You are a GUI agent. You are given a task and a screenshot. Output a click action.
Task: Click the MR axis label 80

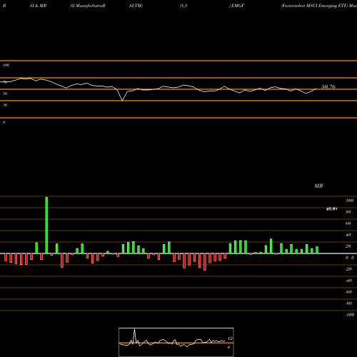tap(348, 212)
